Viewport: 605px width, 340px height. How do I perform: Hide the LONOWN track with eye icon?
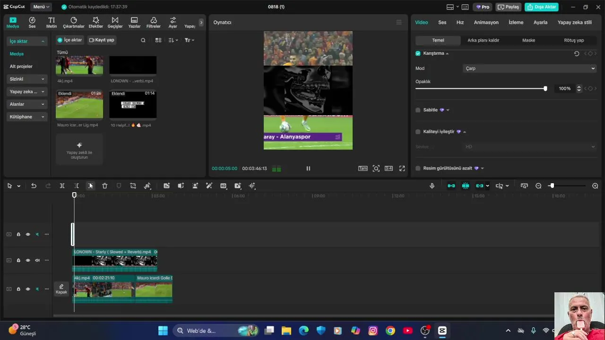(x=28, y=260)
